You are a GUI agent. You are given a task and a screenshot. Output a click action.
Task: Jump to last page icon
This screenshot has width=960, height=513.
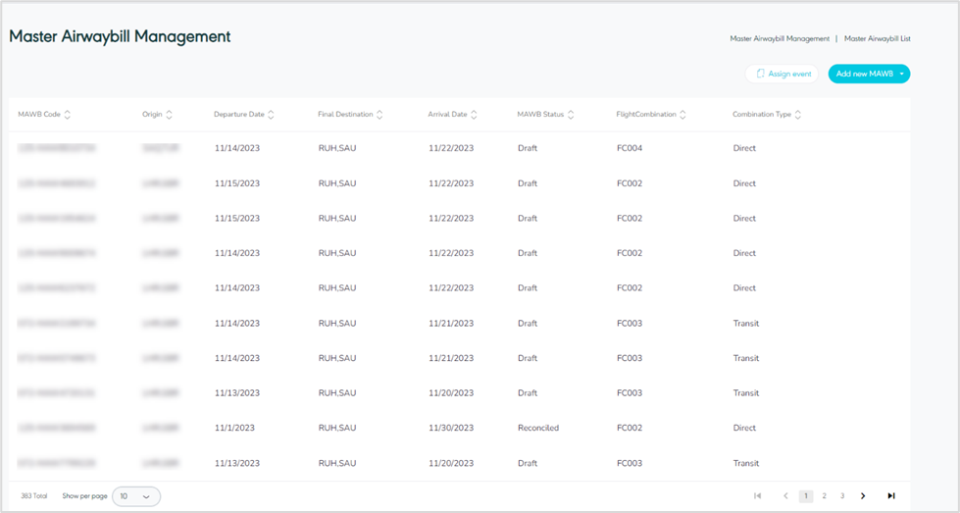pos(890,496)
